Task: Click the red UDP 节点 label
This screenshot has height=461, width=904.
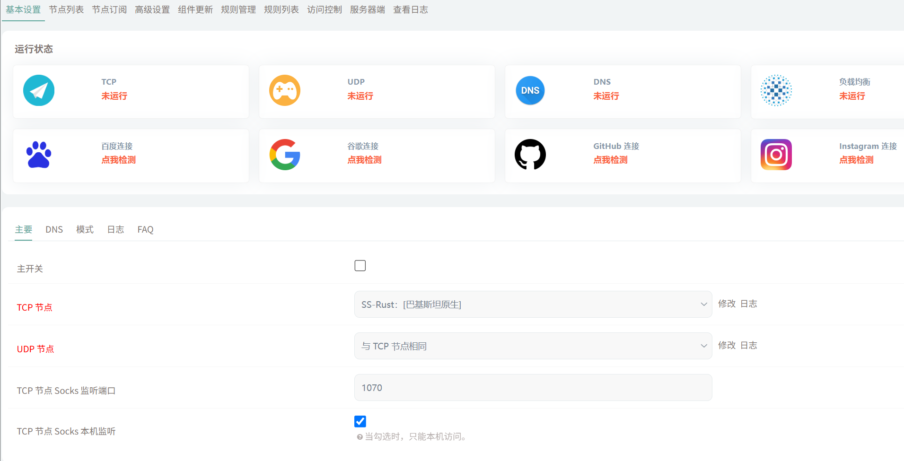Action: click(35, 349)
